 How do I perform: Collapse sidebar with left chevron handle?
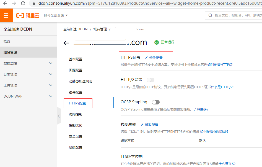59,116
